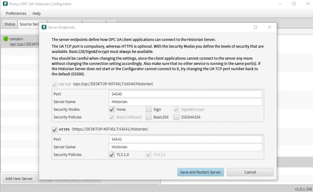The width and height of the screenshot is (313, 192).
Task: Enable the 256SHA256 security policy checkbox
Action: click(176, 117)
